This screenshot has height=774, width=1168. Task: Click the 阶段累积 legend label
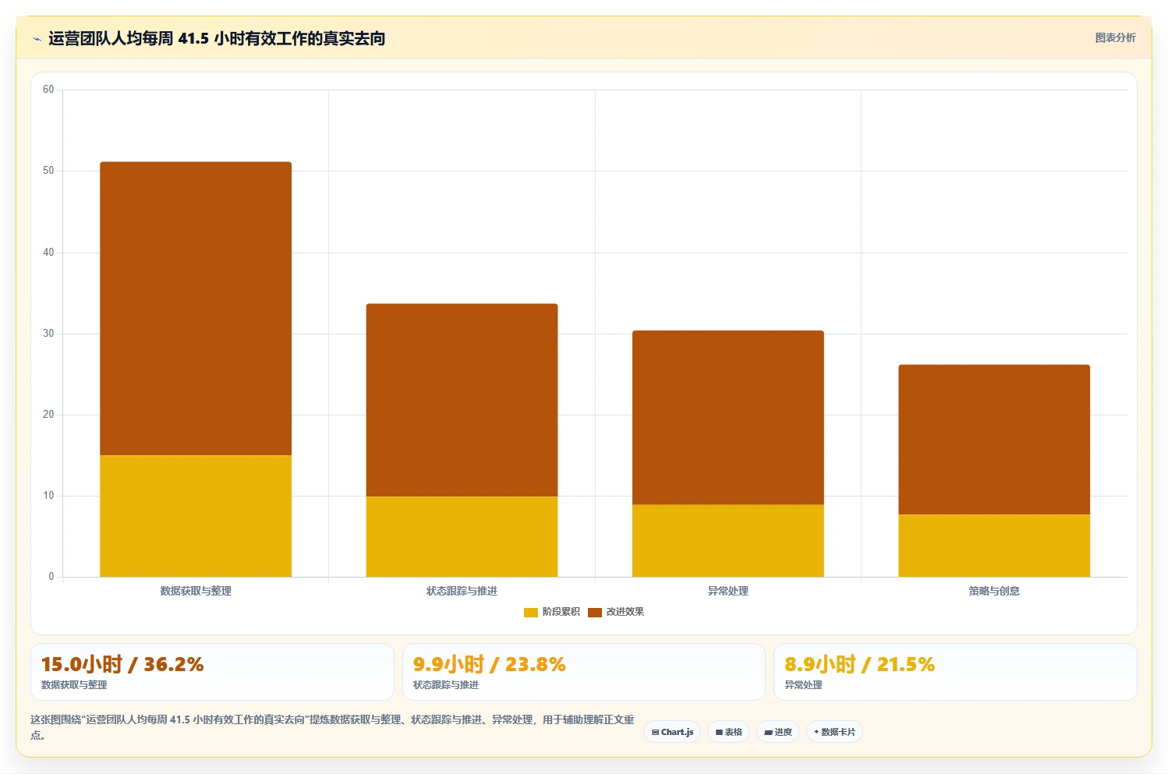point(561,612)
